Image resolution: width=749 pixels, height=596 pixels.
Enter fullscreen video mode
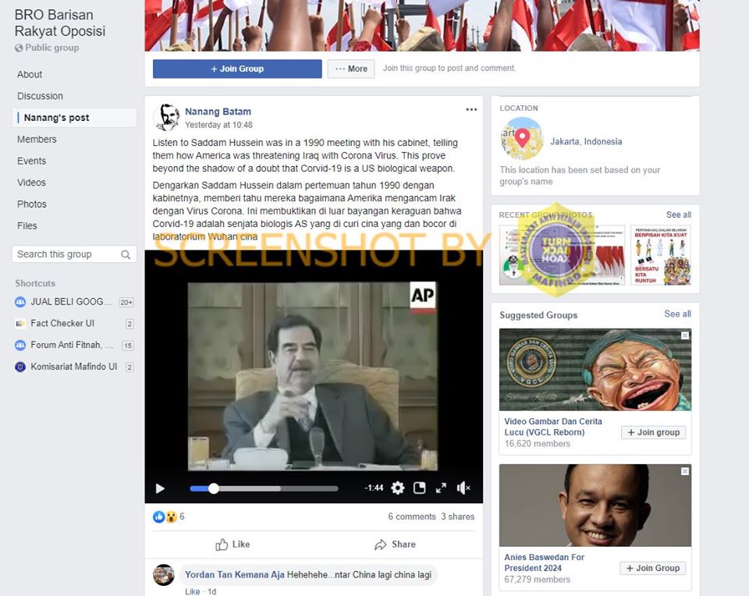point(441,488)
